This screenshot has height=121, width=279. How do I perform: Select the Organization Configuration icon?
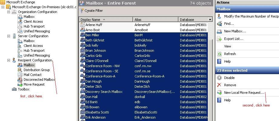(14, 12)
